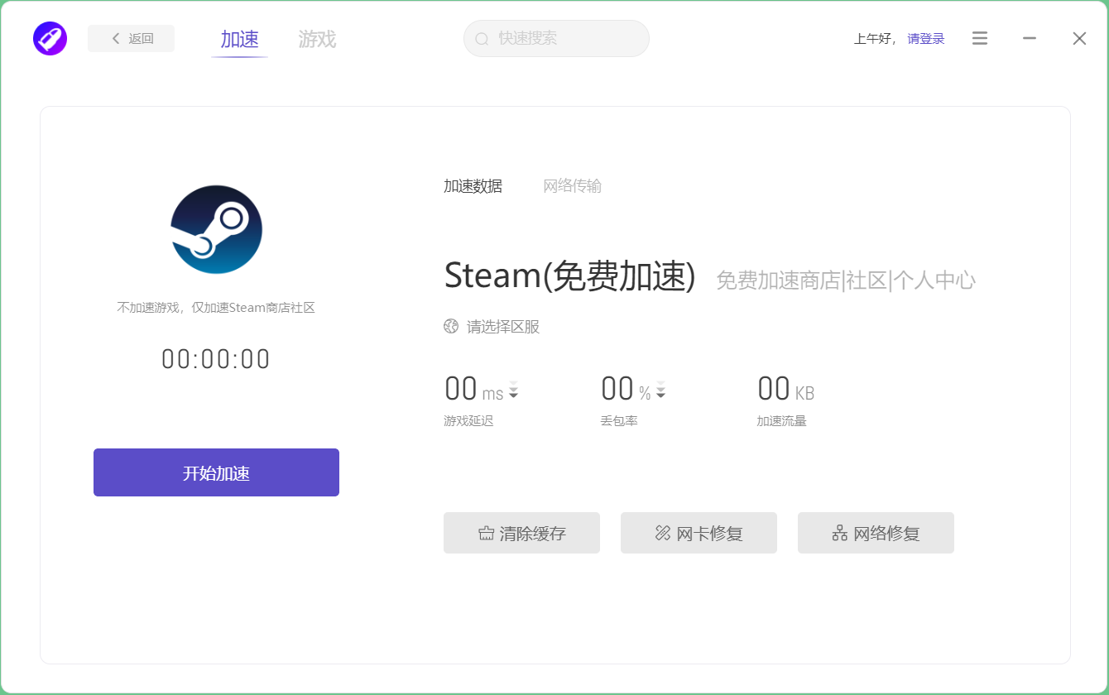Click the search magnifier icon
Image resolution: width=1109 pixels, height=695 pixels.
pyautogui.click(x=482, y=39)
